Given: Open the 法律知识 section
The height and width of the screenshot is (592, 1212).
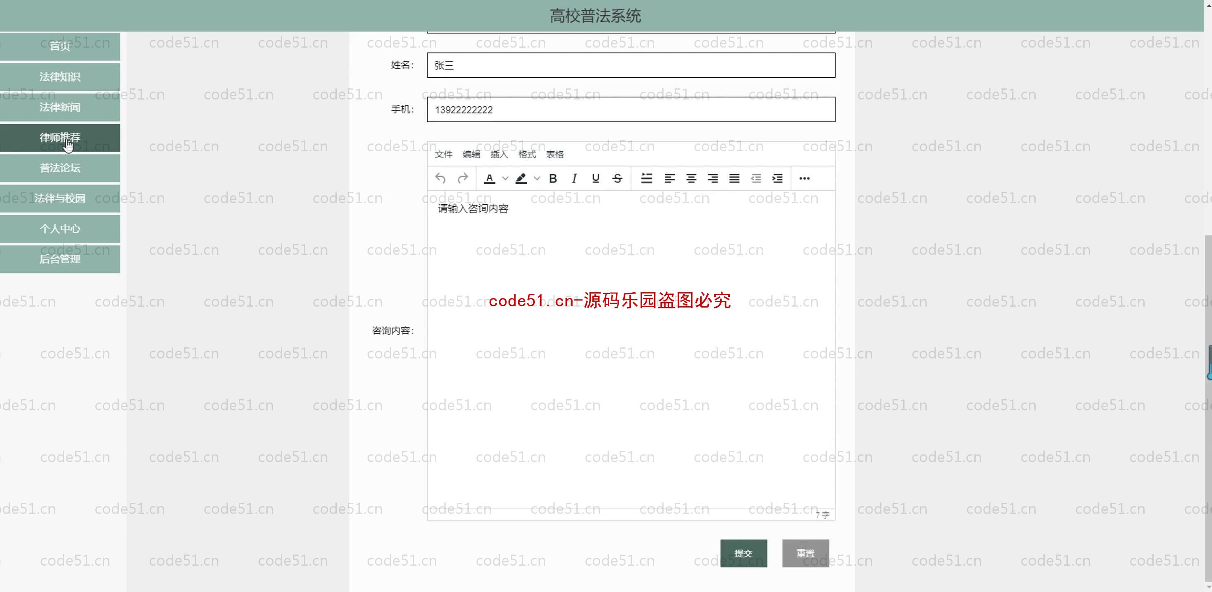Looking at the screenshot, I should [x=60, y=77].
